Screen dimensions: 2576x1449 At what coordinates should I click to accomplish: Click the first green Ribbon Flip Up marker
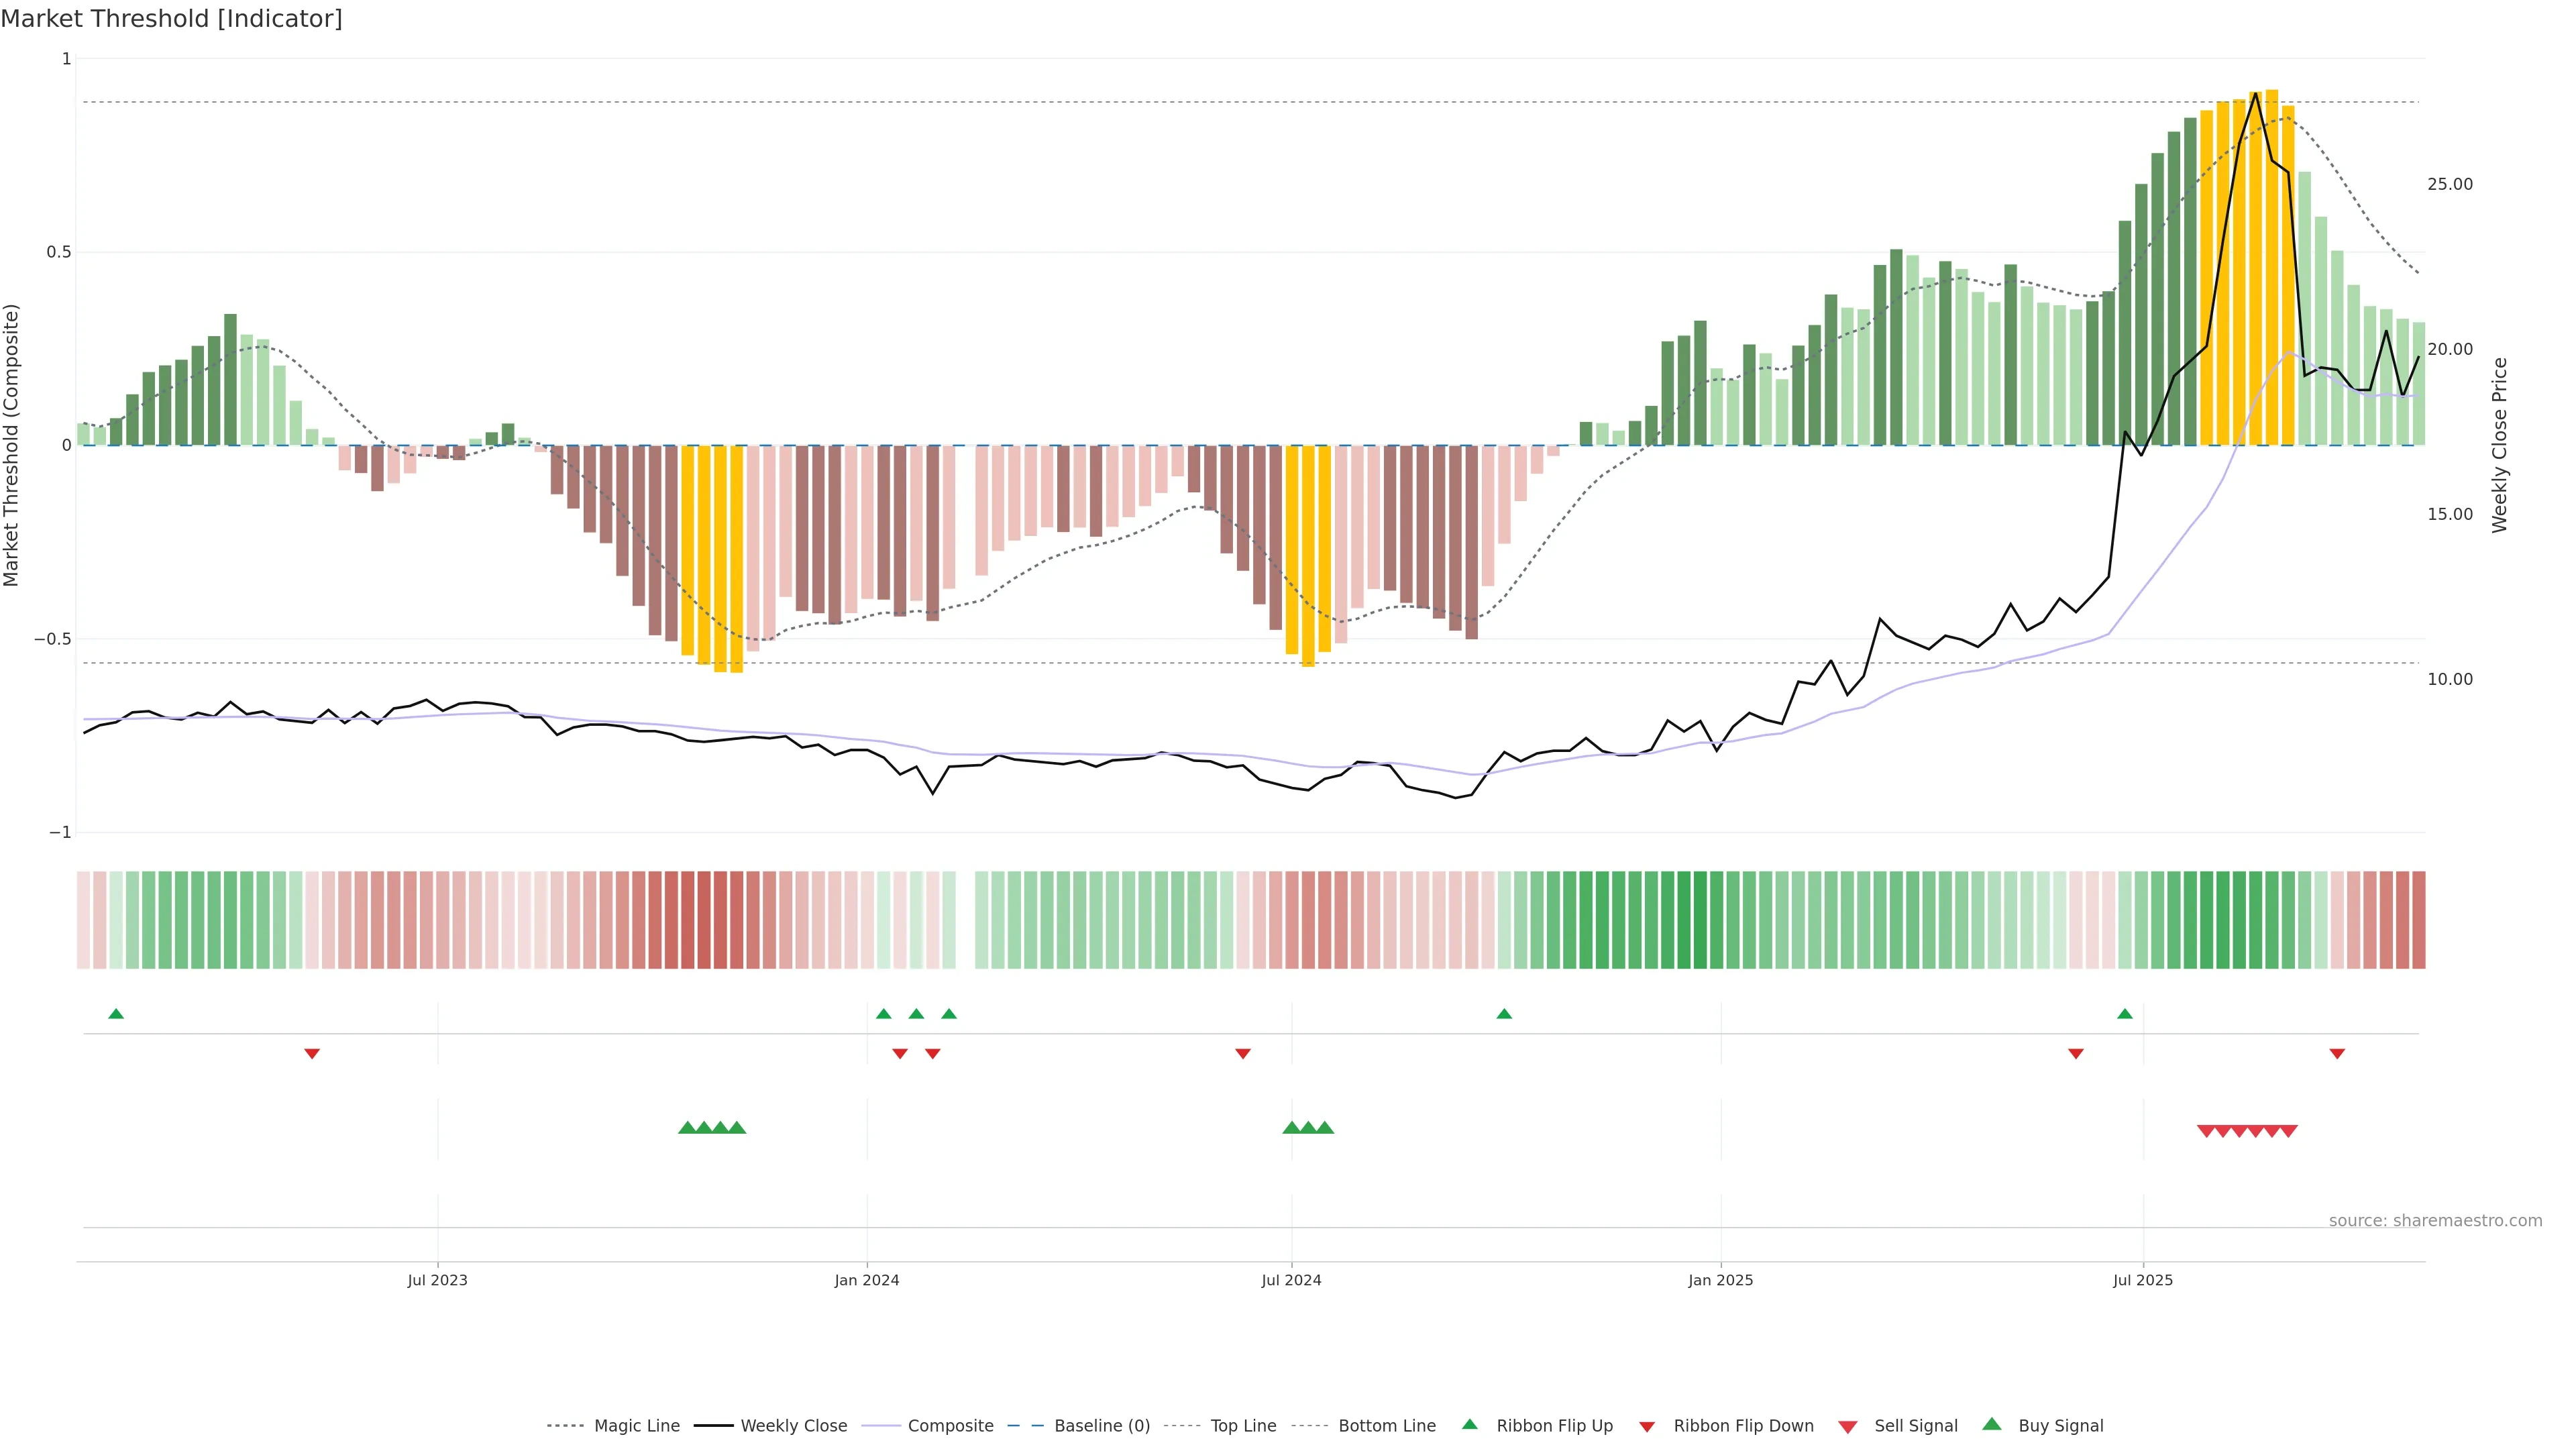(x=116, y=1014)
